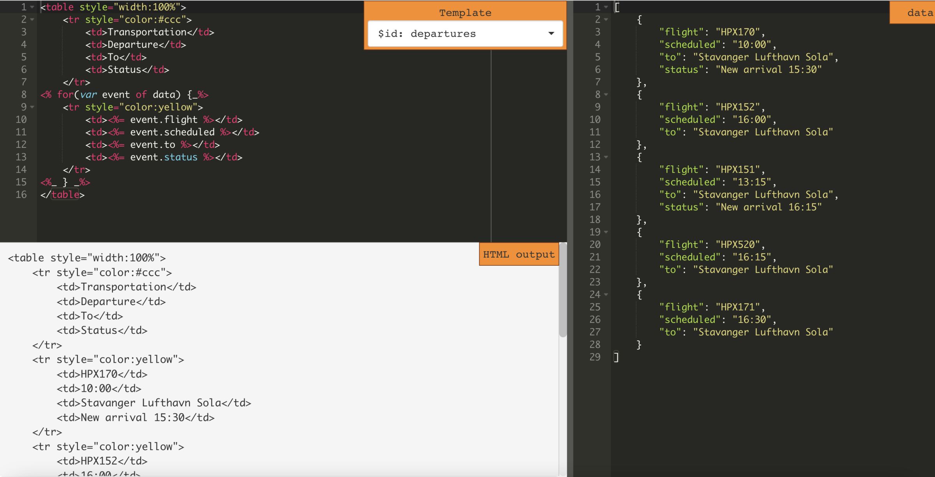The image size is (935, 477).
Task: Collapse fold arrow at data line 1
Action: tap(606, 7)
